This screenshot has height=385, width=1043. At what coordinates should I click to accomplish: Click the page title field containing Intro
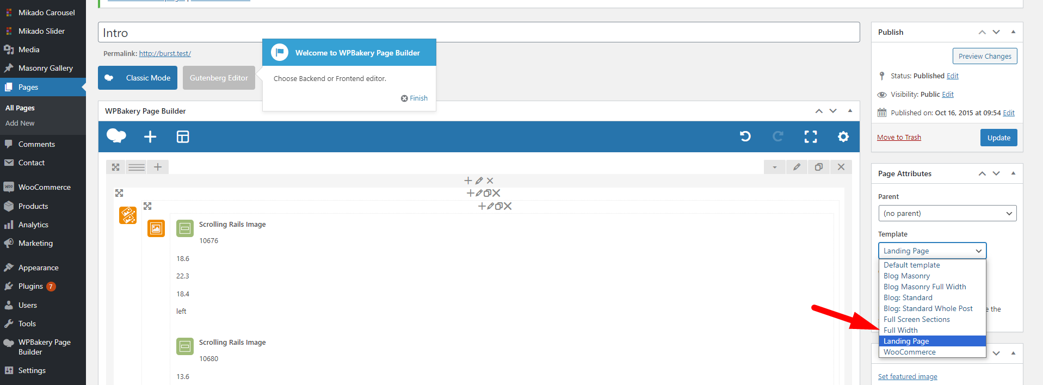coord(479,32)
